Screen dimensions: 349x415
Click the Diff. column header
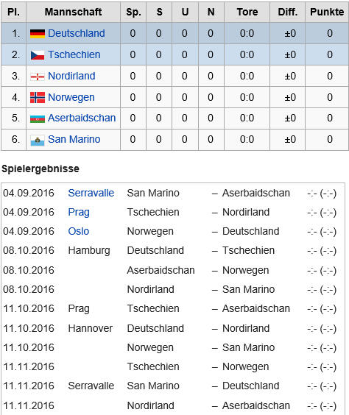click(x=287, y=12)
